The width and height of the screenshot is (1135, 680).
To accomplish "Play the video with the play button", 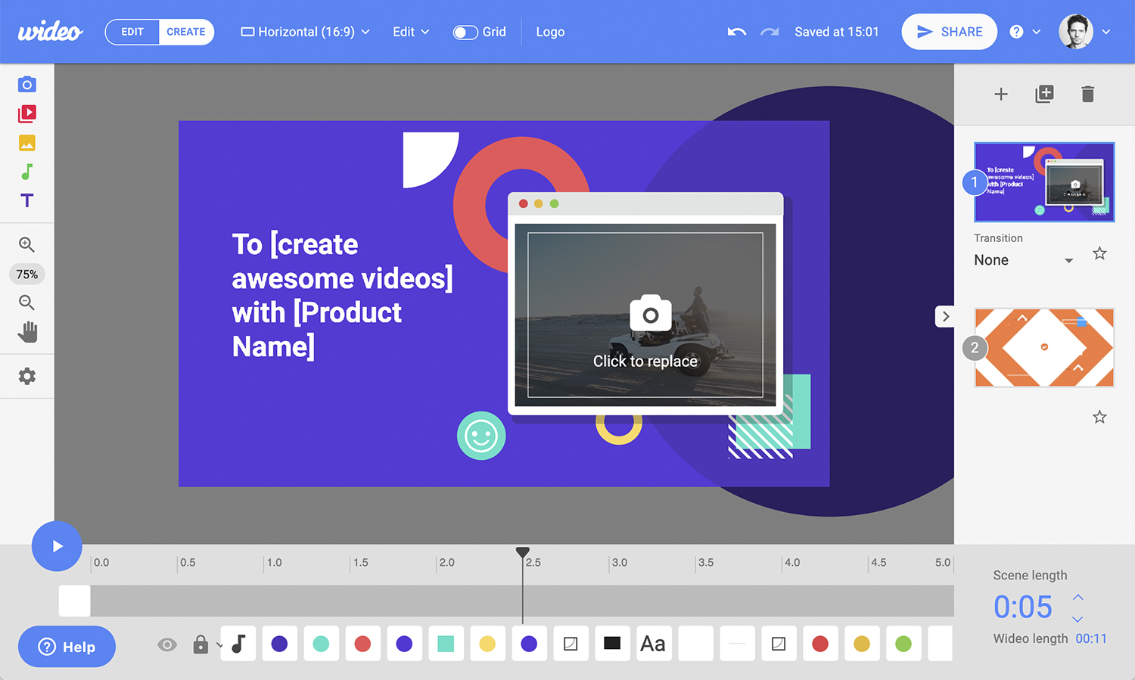I will tap(57, 546).
